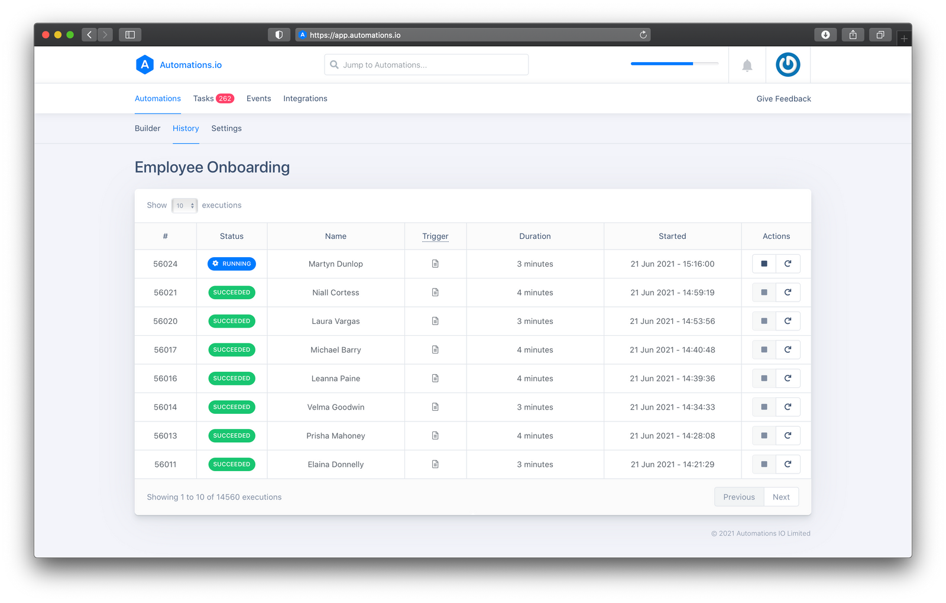Switch to the Builder tab
This screenshot has height=603, width=946.
(x=147, y=128)
